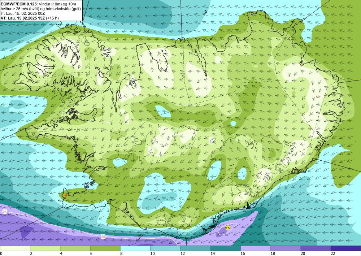
Task: Choose the teal swatch between 12 and 14
Action: 195,248
